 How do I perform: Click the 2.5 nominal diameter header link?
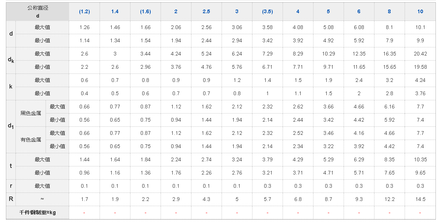pyautogui.click(x=206, y=12)
